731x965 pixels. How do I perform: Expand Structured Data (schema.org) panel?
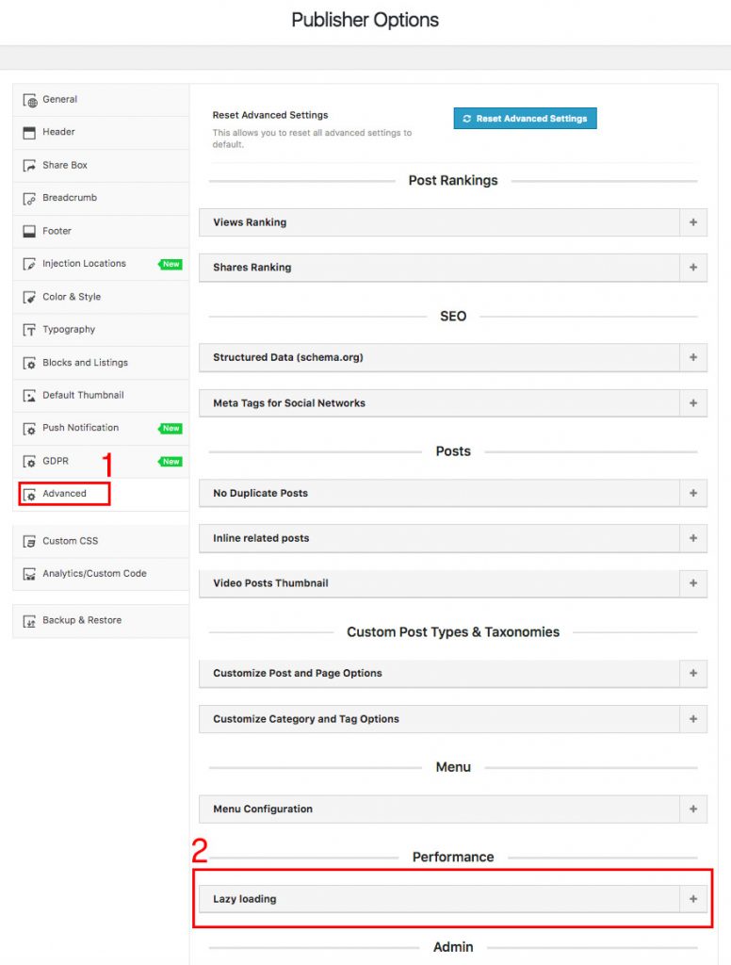[x=453, y=357]
